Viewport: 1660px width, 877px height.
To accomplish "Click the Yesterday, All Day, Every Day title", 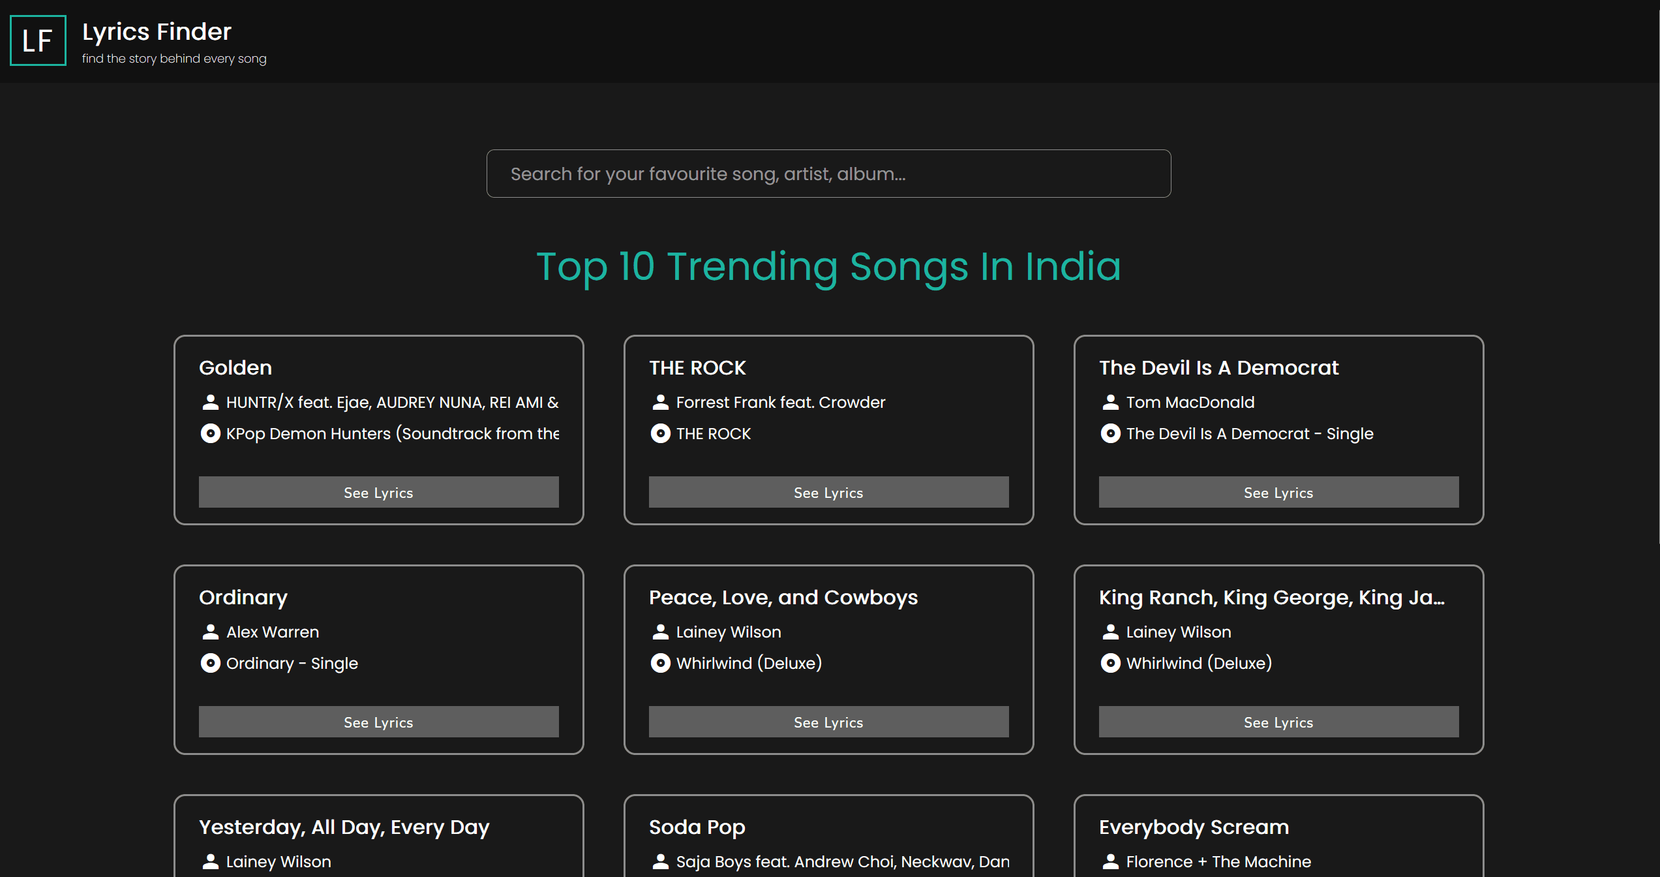I will (344, 827).
